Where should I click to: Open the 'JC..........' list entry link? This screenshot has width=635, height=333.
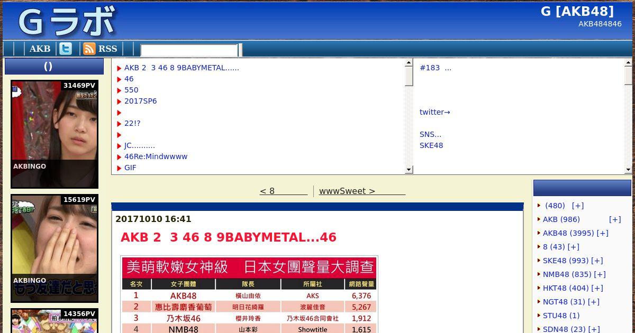click(x=140, y=145)
